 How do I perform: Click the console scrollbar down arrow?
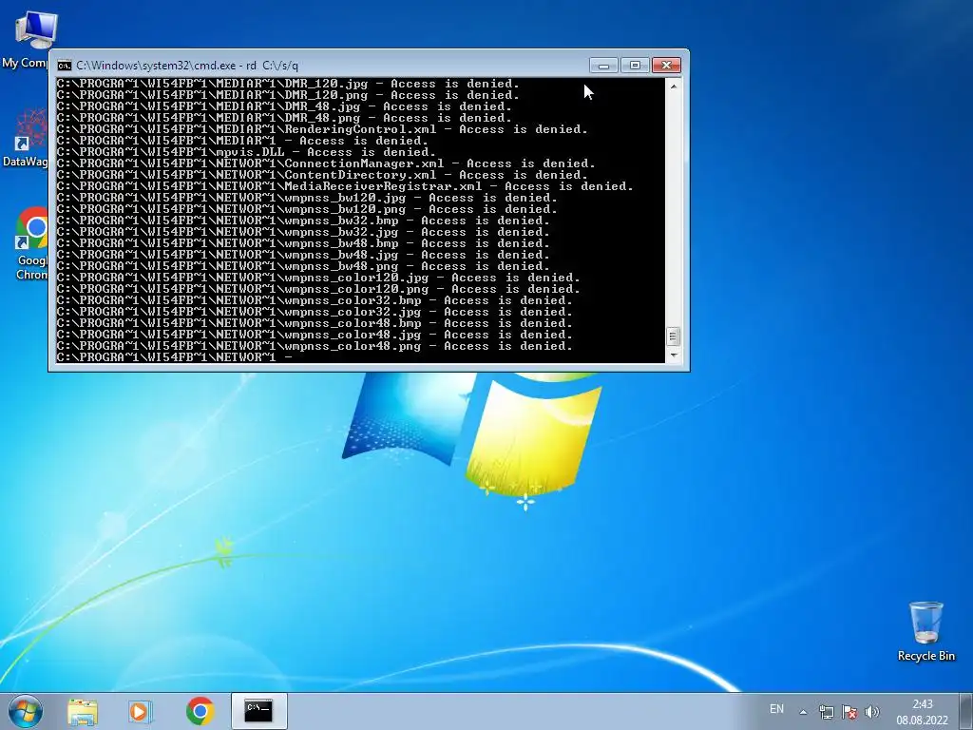point(674,355)
